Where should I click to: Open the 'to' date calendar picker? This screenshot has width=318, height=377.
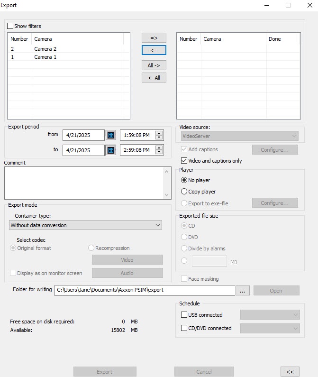[111, 150]
